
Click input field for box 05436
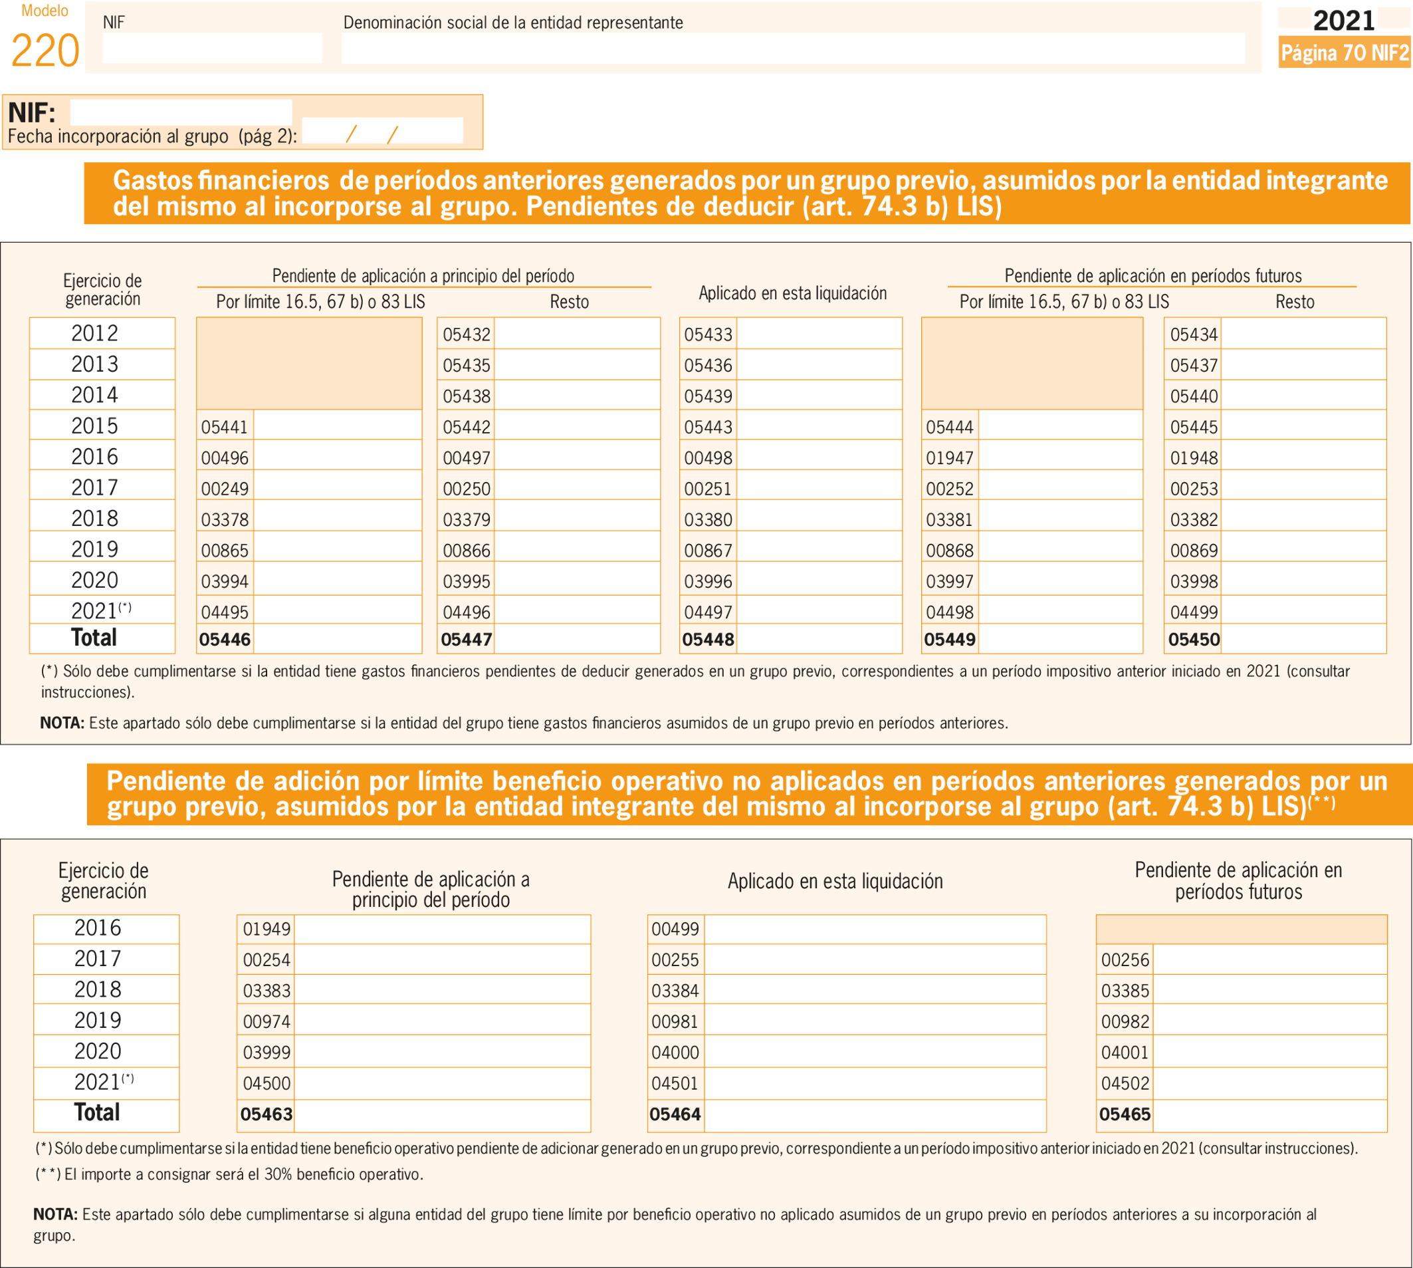click(x=819, y=364)
